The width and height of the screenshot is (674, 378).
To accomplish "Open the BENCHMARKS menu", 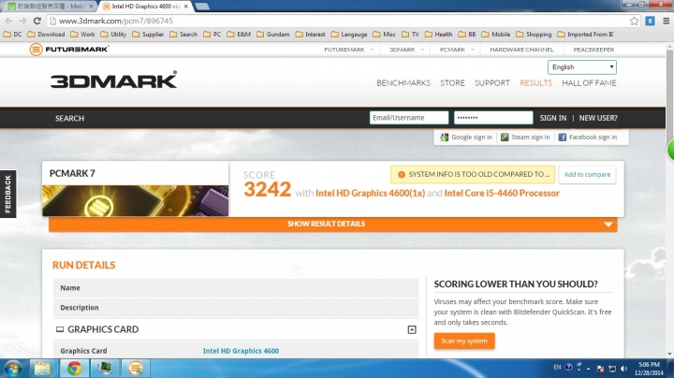I will [x=403, y=83].
